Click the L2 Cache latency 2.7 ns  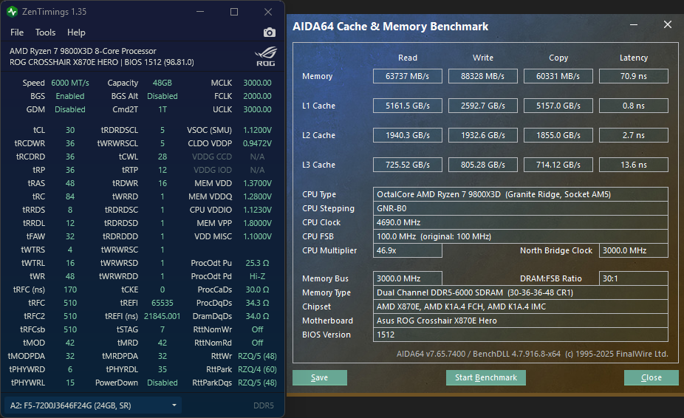coord(634,135)
